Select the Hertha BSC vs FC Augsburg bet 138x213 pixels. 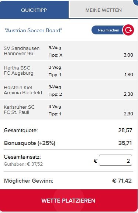69,70
